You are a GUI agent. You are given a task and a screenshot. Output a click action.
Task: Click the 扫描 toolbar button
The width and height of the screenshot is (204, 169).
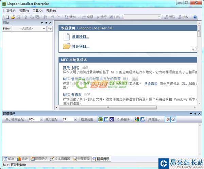pyautogui.click(x=115, y=17)
